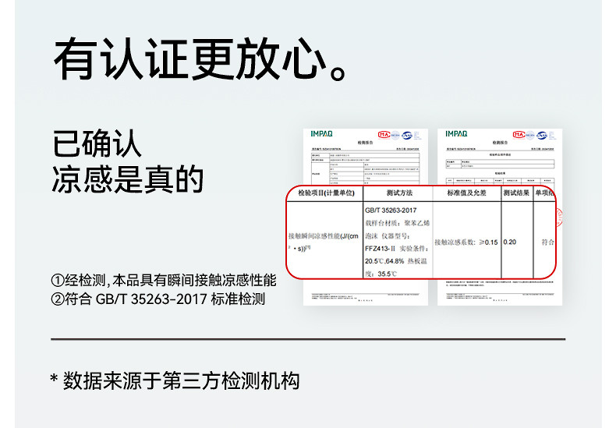This screenshot has height=428, width=616.
Task: Click the table header 检验项目(计量单位)
Action: click(326, 193)
